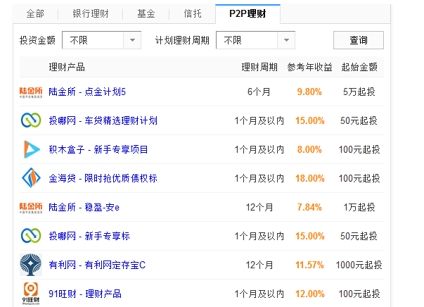Viewport: 424px width, 307px height.
Task: Select the P2P理财 tab
Action: click(248, 14)
